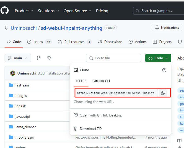The height and width of the screenshot is (148, 184).
Task: Click the Open with GitHub Desktop icon
Action: click(76, 115)
